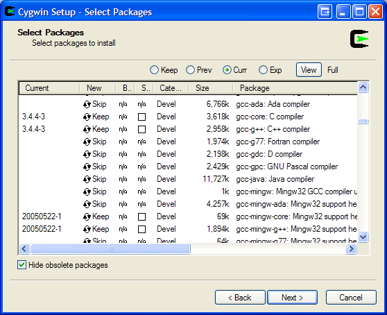Click the Keep label in the gcc-mingw-g++ row
The width and height of the screenshot is (387, 315).
click(101, 229)
